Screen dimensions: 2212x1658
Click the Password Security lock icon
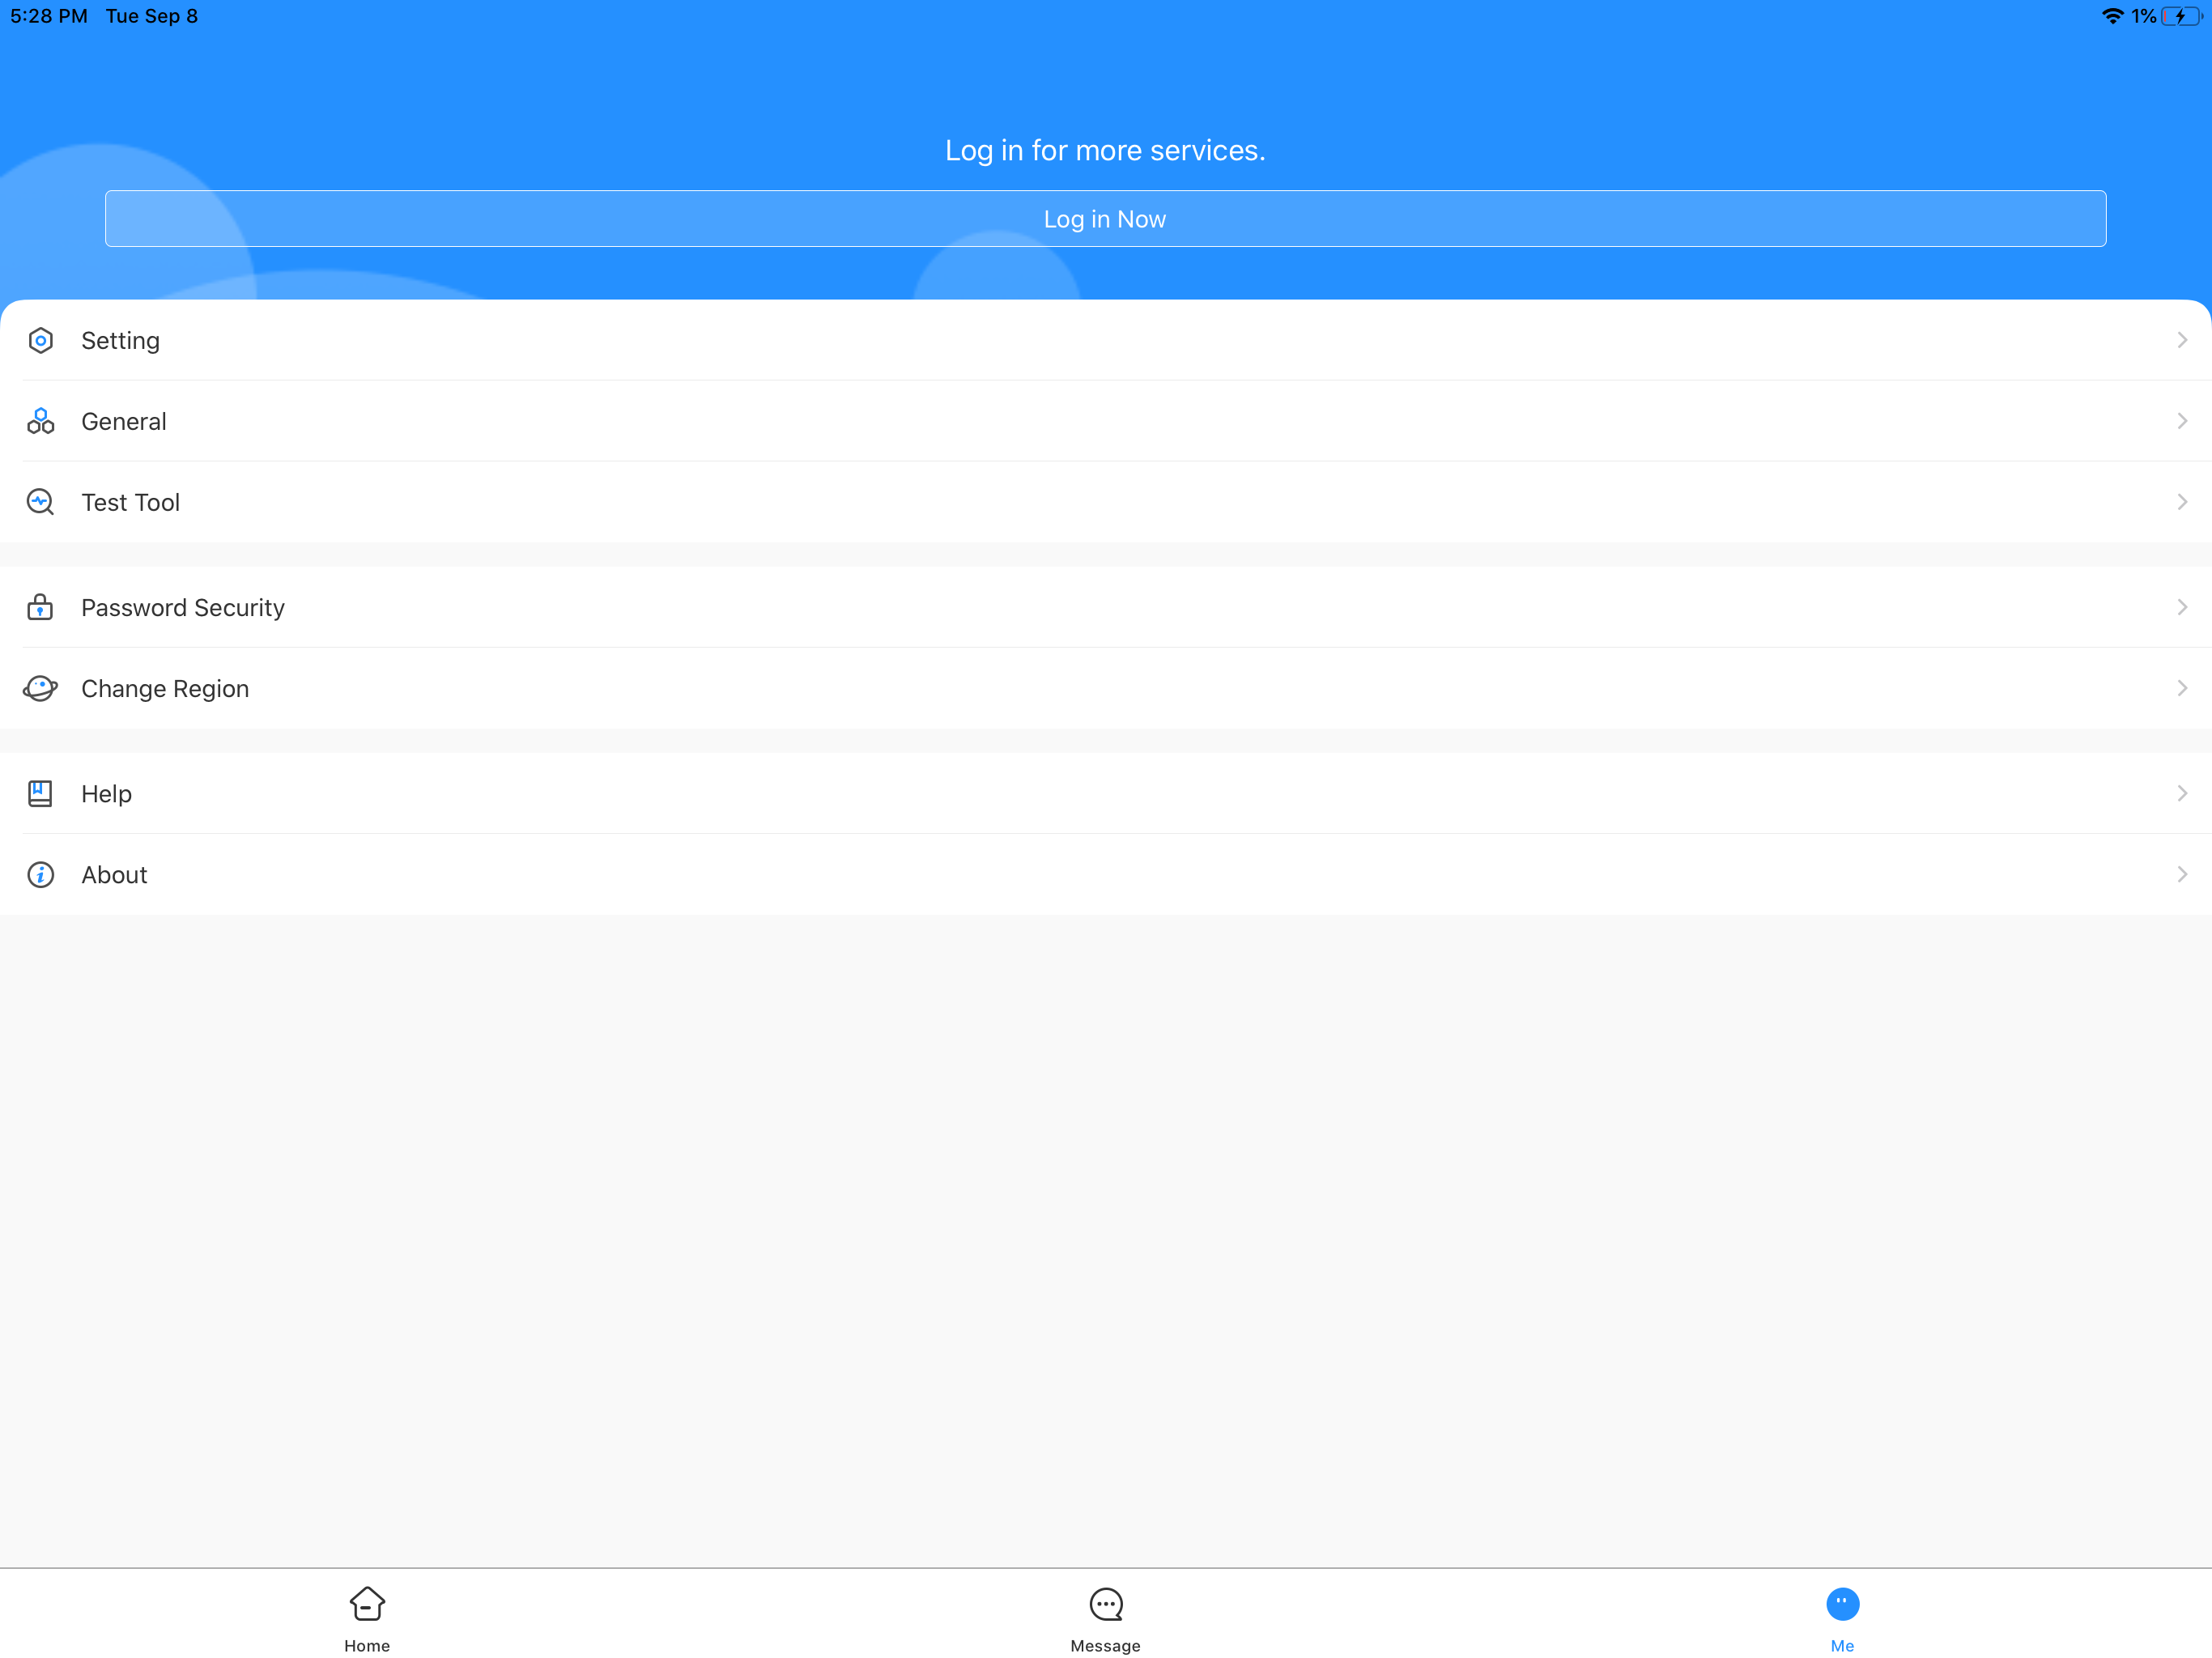coord(40,607)
